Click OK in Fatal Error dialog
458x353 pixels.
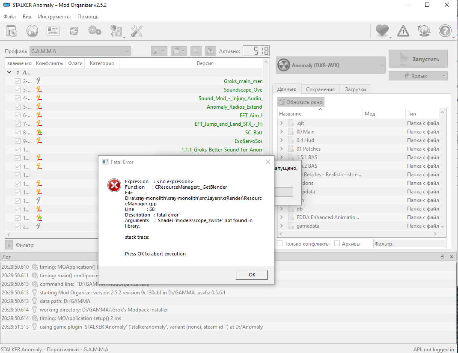point(252,274)
